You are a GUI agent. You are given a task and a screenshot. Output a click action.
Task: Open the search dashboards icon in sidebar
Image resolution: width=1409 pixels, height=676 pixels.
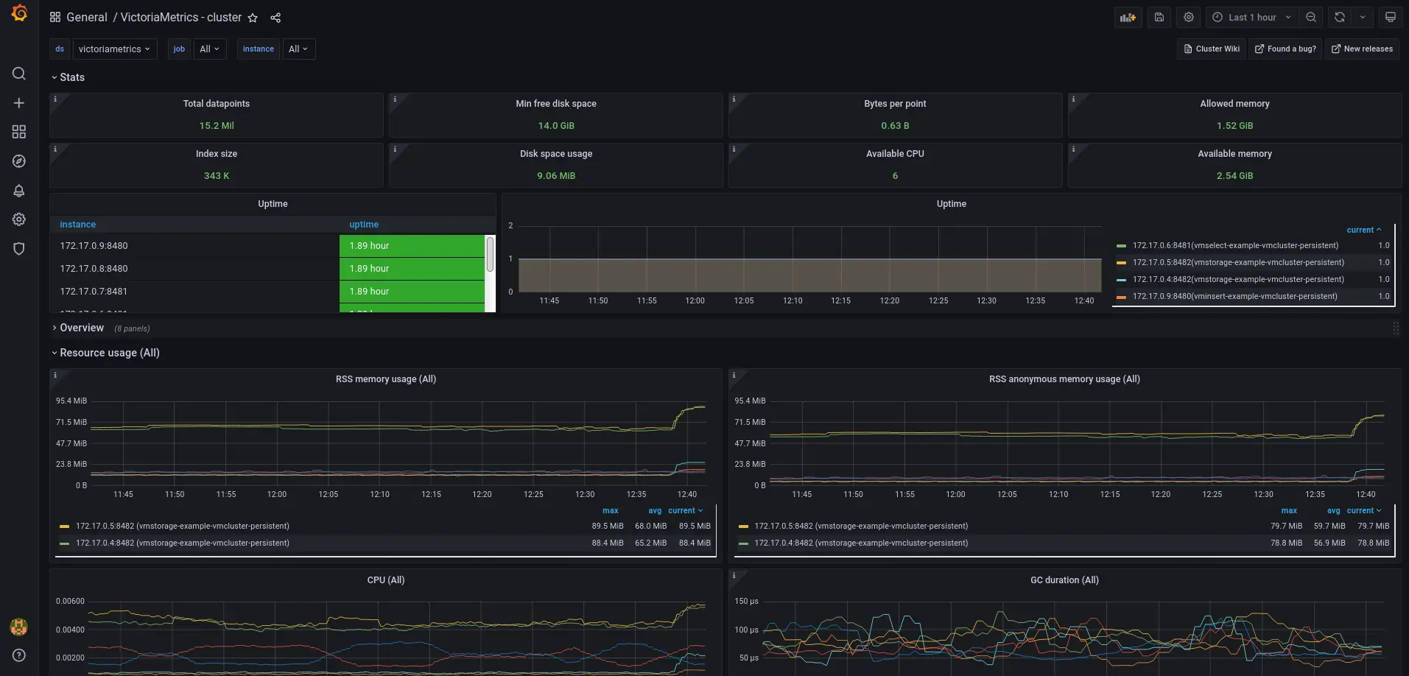[x=19, y=74]
